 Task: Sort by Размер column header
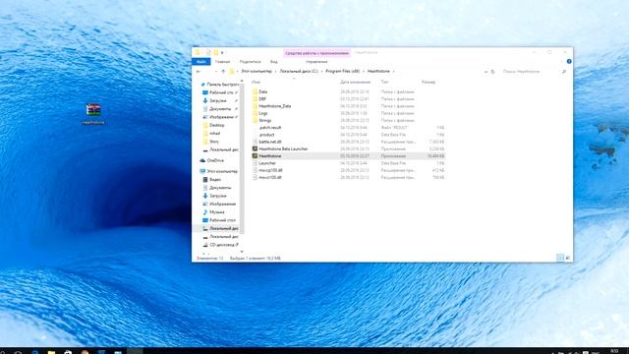pos(429,82)
